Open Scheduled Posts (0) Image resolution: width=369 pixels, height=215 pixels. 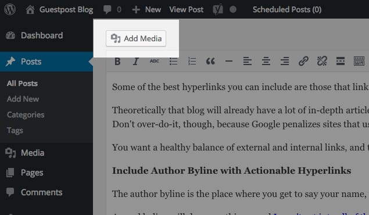(287, 10)
